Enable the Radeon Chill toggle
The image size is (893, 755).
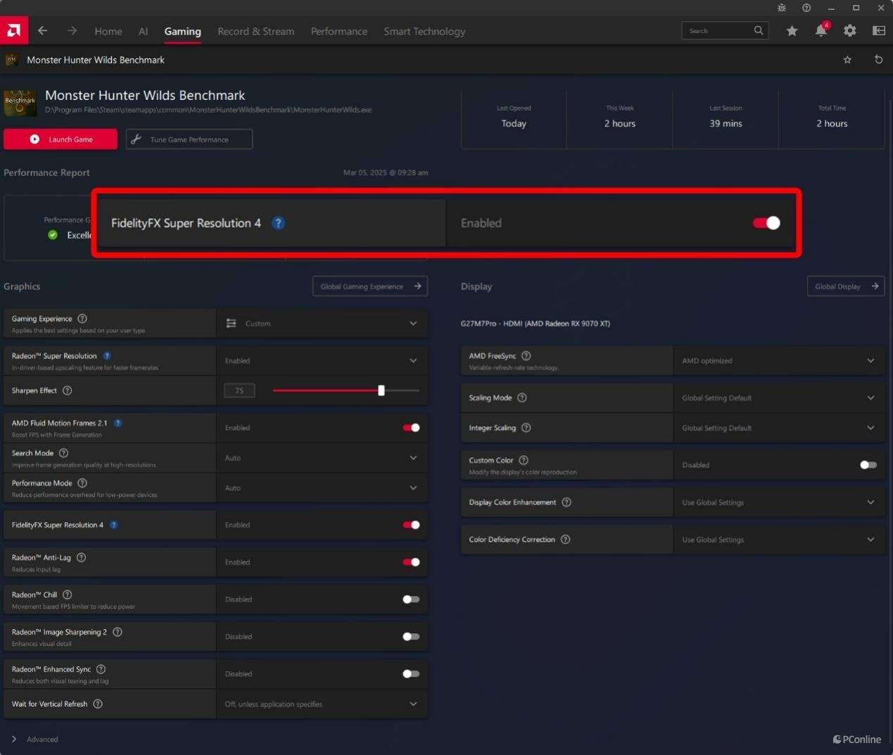pyautogui.click(x=411, y=599)
